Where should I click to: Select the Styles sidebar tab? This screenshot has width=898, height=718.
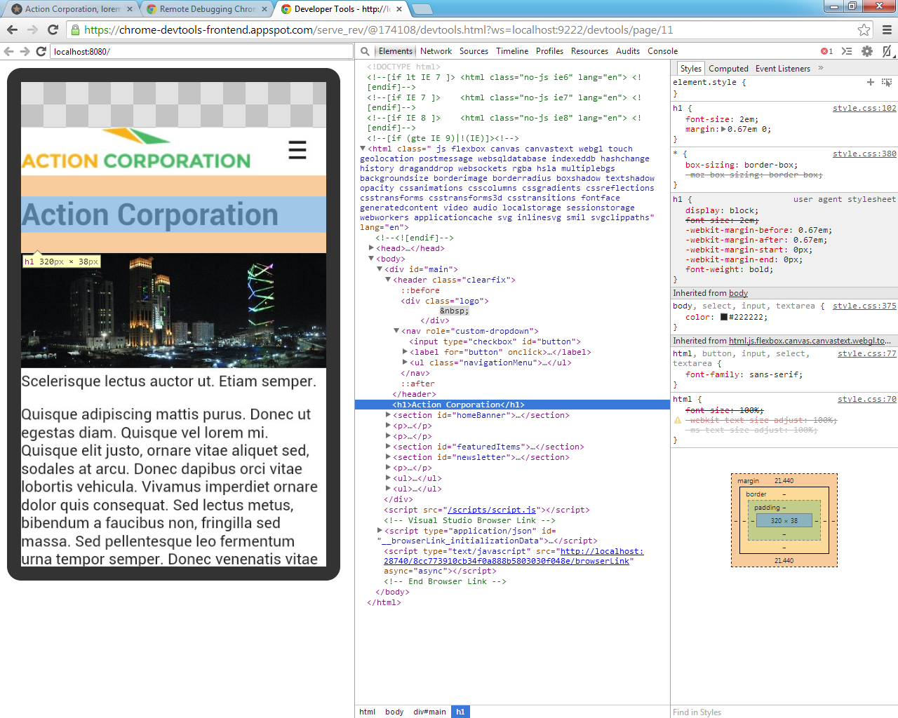click(690, 68)
